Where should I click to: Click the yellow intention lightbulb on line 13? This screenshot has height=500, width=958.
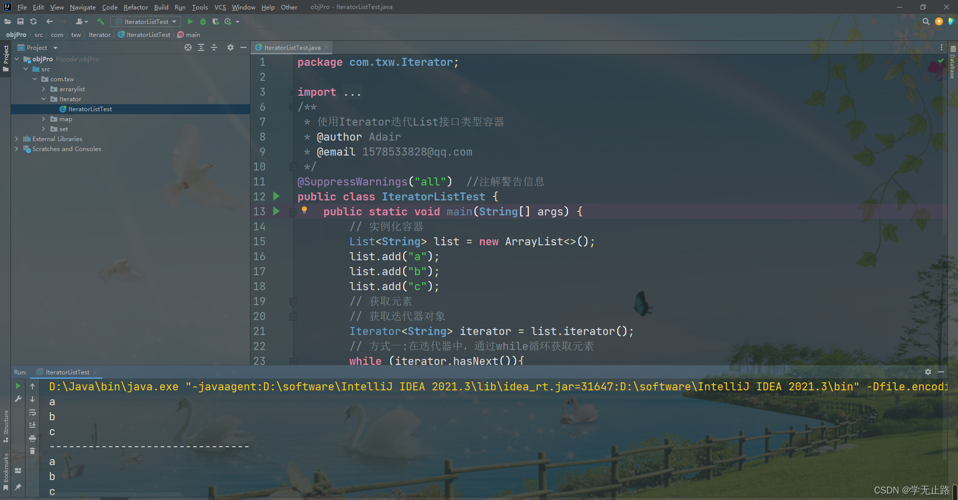(x=304, y=210)
